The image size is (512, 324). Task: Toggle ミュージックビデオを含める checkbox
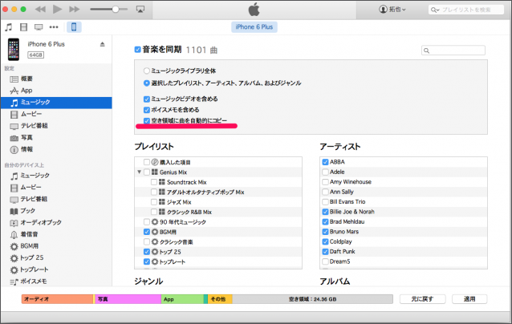tap(147, 99)
